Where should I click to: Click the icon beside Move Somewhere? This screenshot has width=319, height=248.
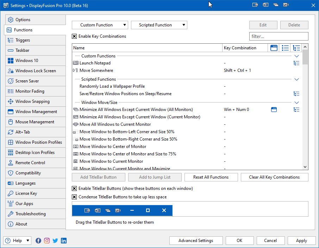pyautogui.click(x=75, y=70)
